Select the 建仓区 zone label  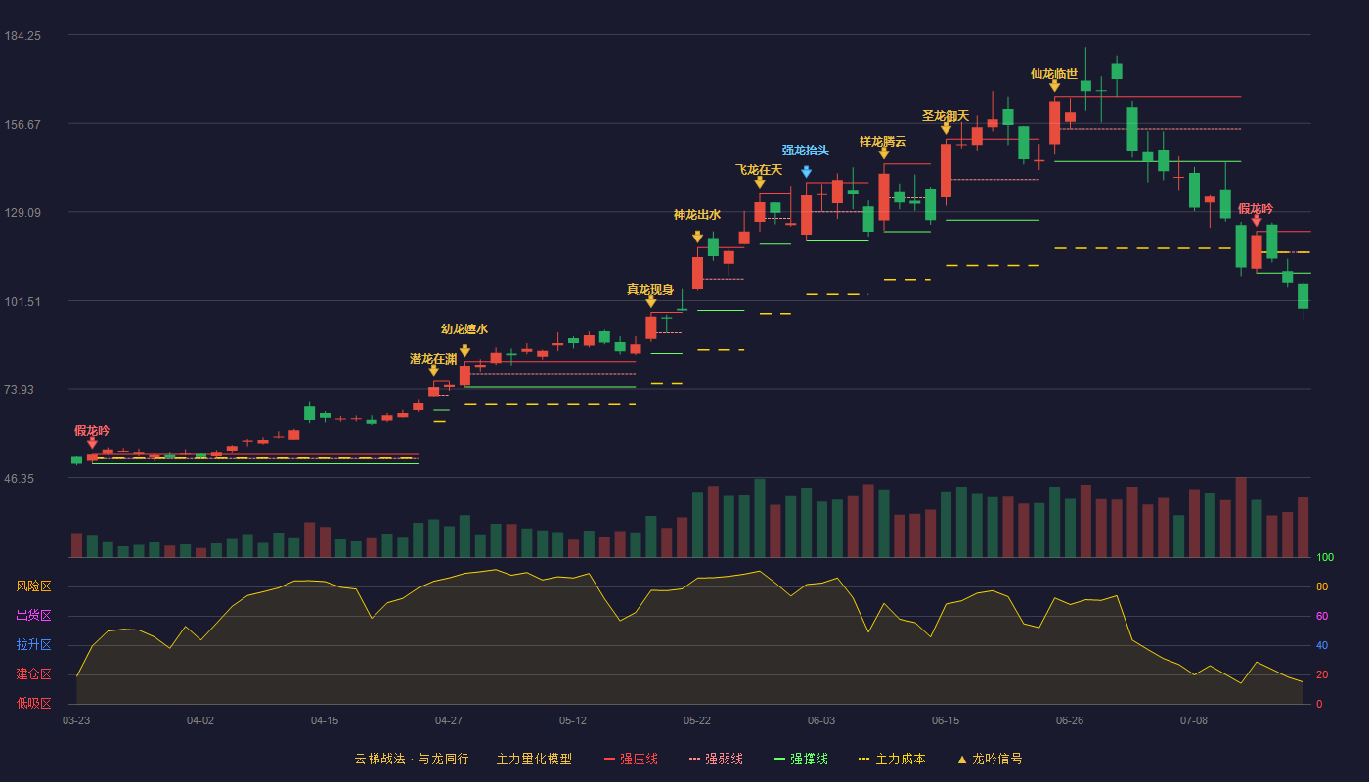pos(33,674)
